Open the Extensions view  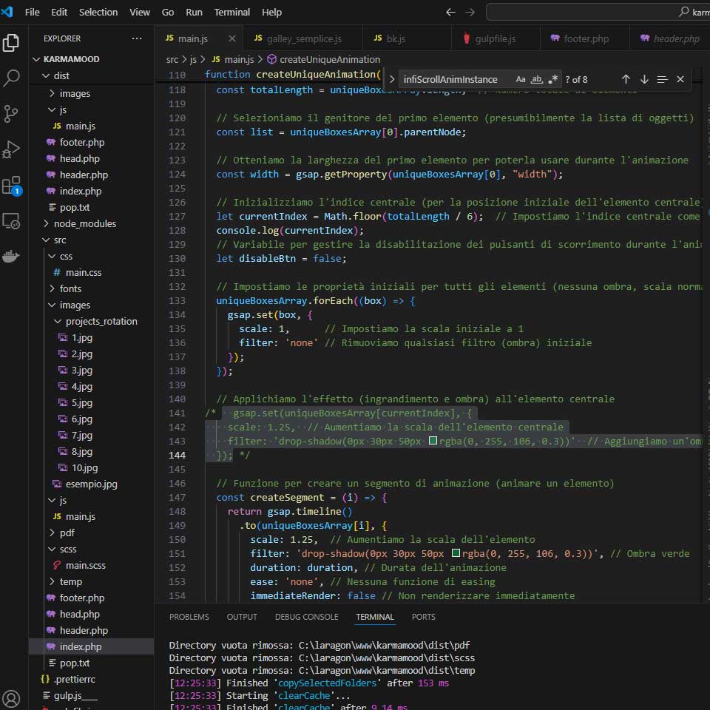(x=11, y=185)
